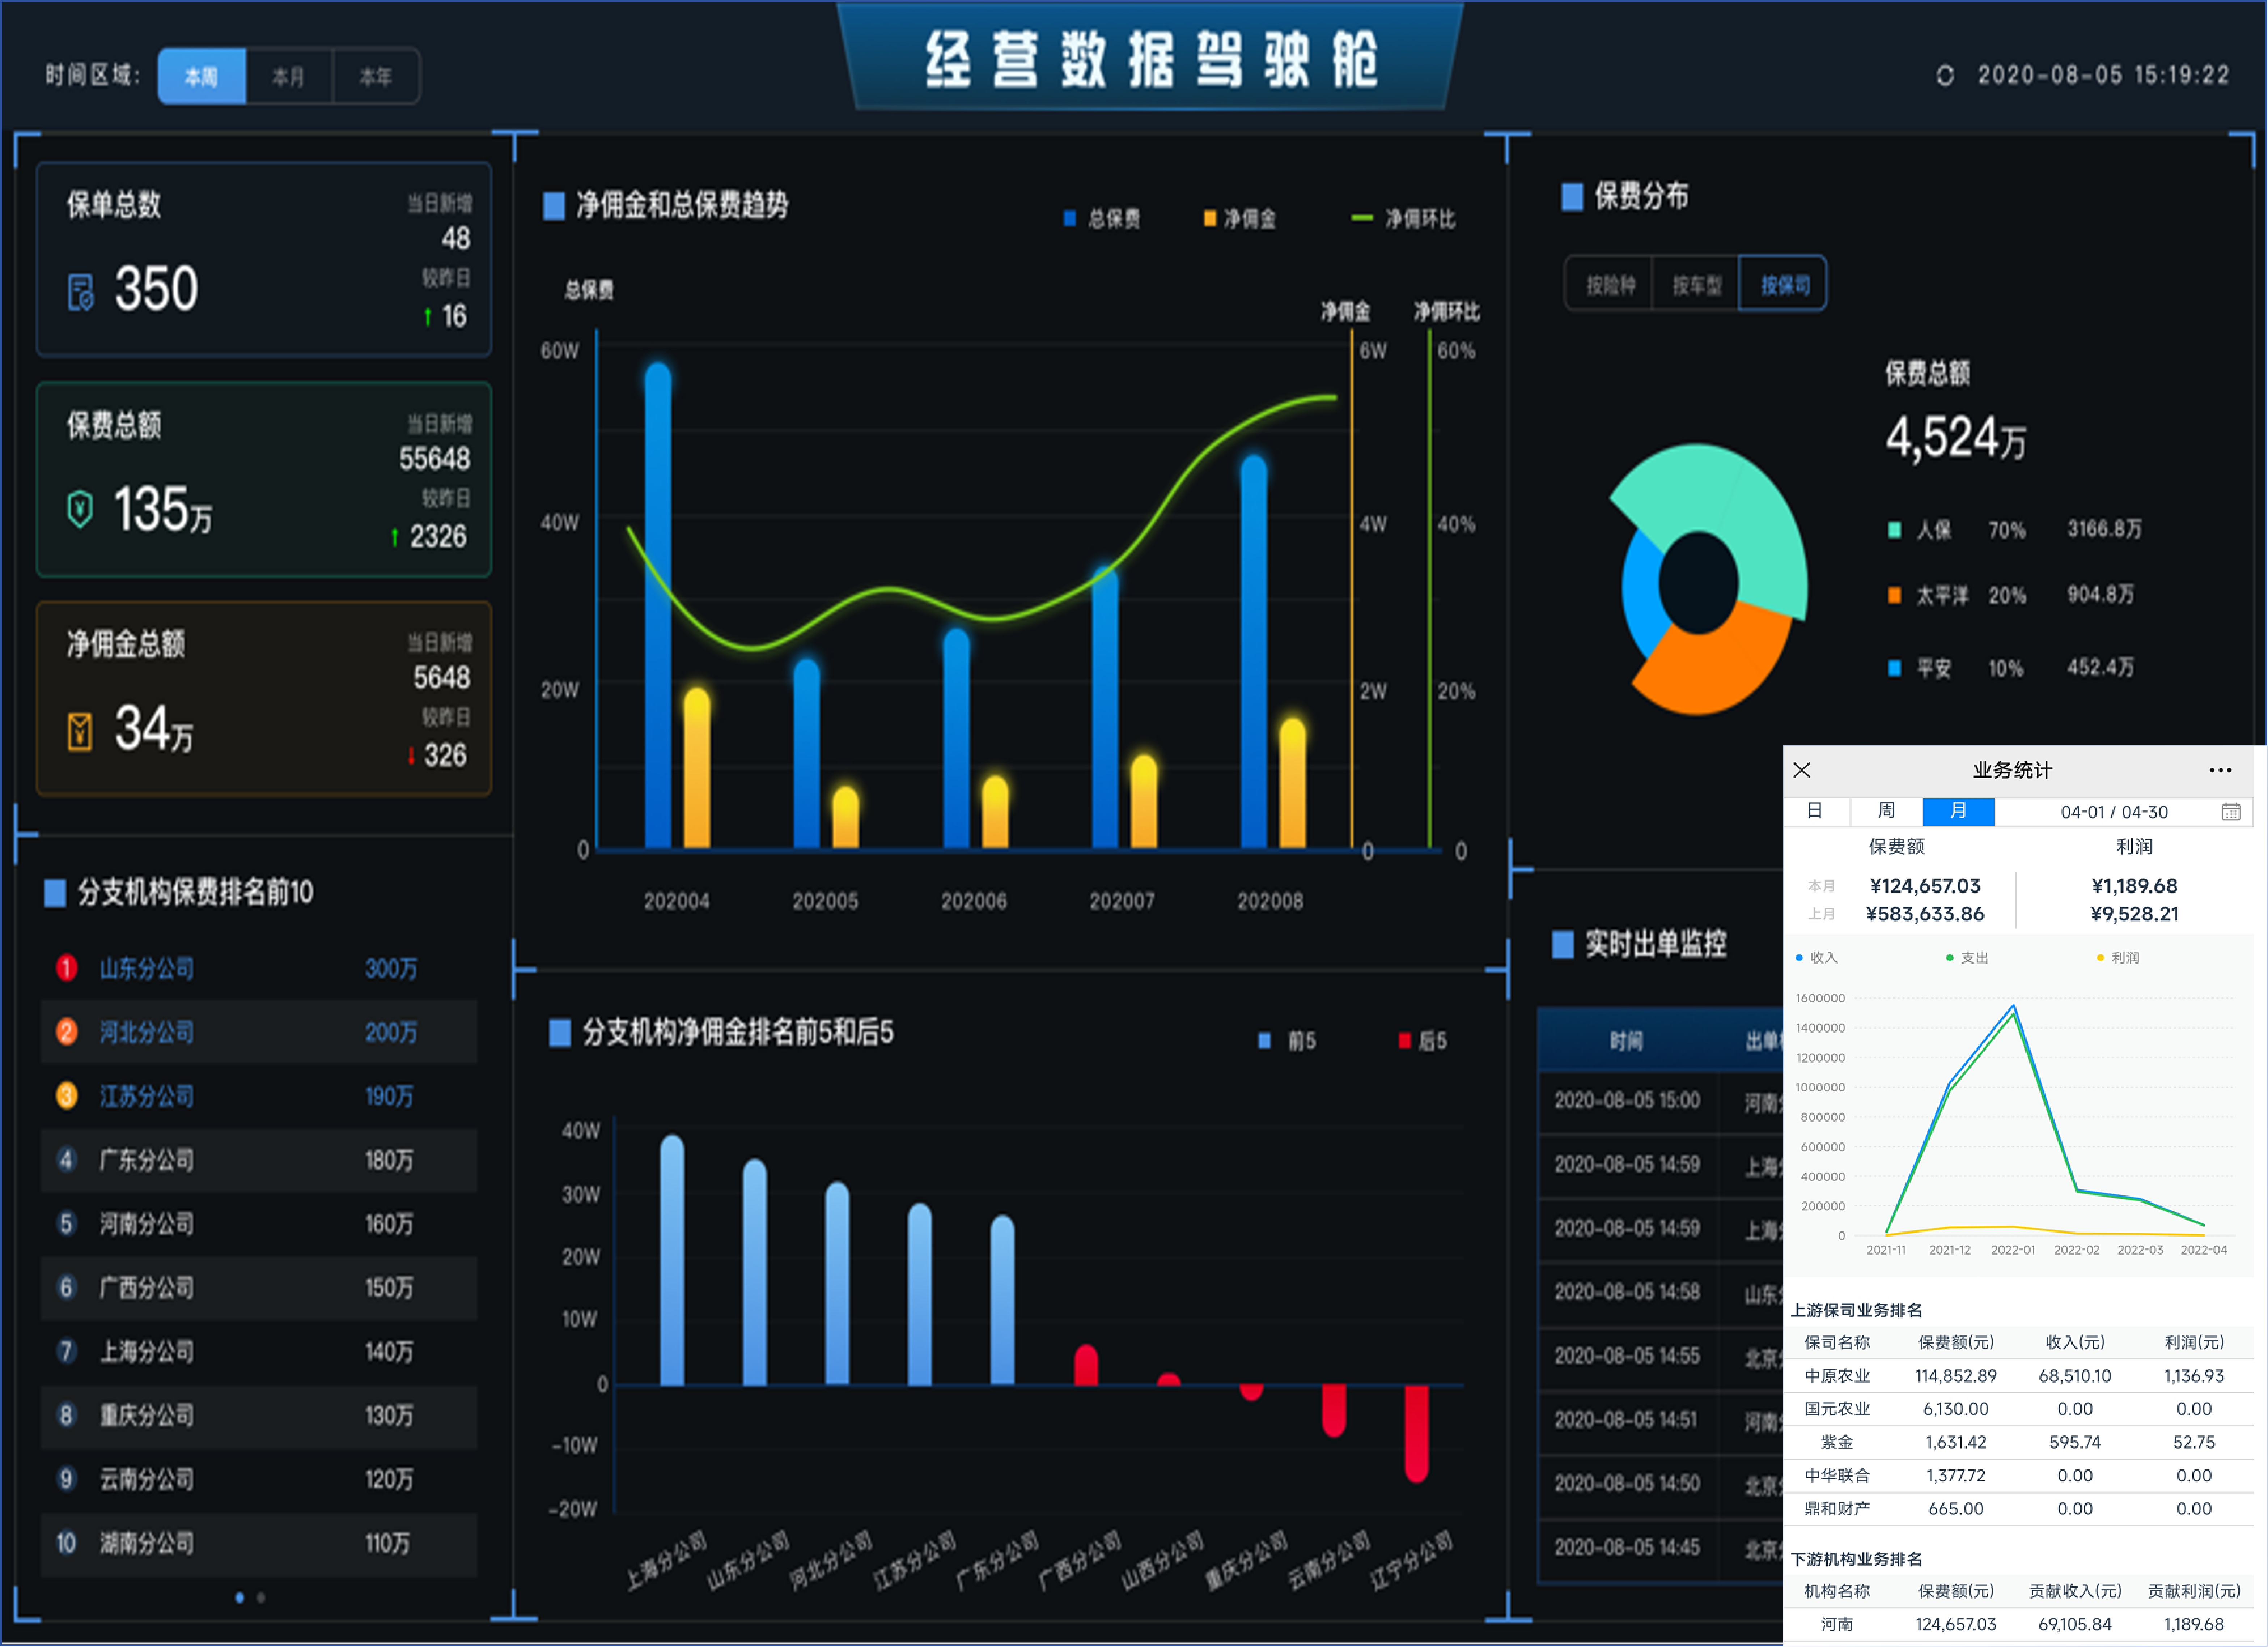Toggle the 后5 legend series

click(x=1422, y=1040)
